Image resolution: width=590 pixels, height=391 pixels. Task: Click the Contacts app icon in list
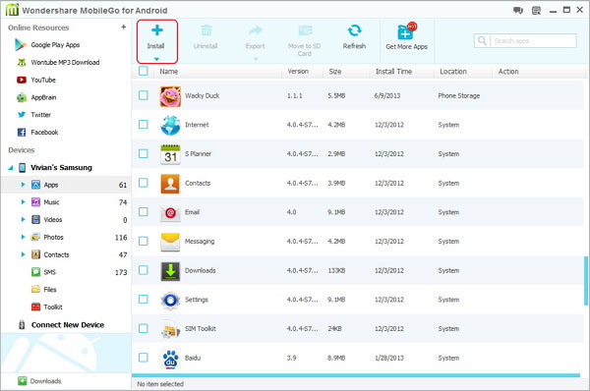170,184
